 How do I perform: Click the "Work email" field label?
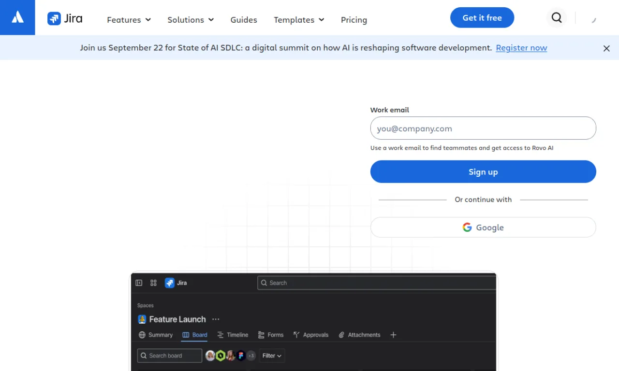(390, 110)
